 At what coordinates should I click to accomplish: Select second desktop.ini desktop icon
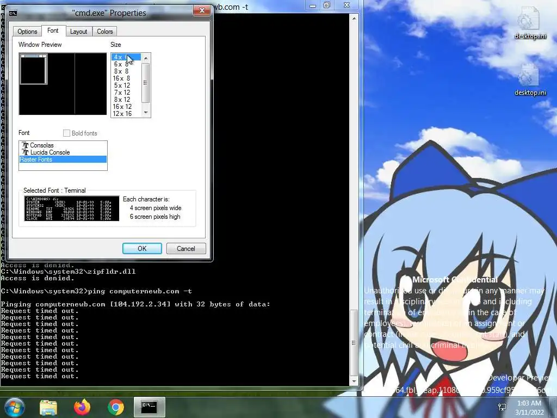(x=530, y=79)
